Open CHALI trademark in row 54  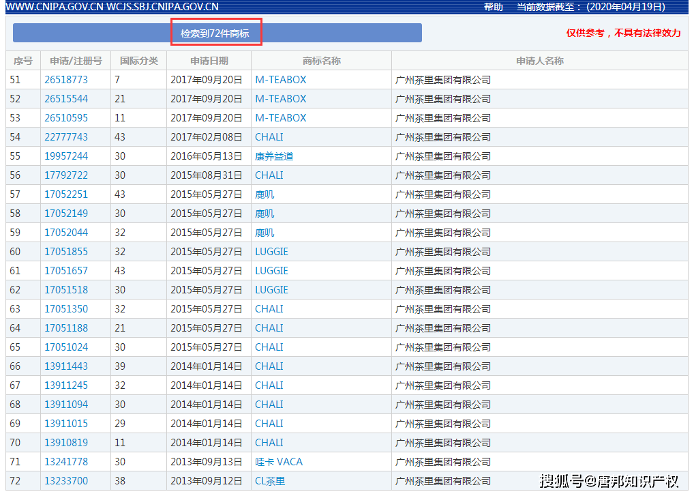pos(269,137)
